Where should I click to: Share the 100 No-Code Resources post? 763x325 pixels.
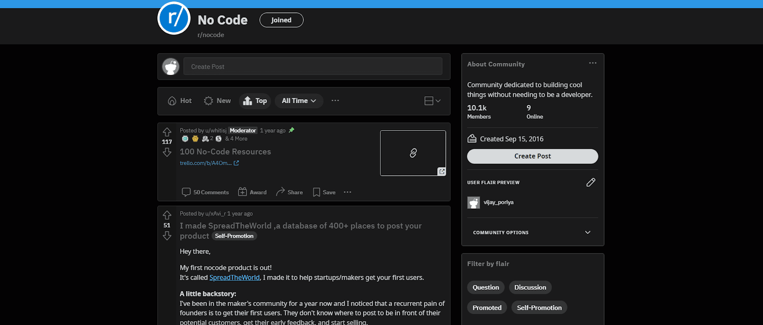pos(289,192)
